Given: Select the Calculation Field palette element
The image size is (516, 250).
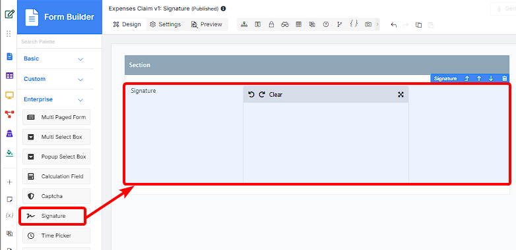Looking at the screenshot, I should point(56,176).
